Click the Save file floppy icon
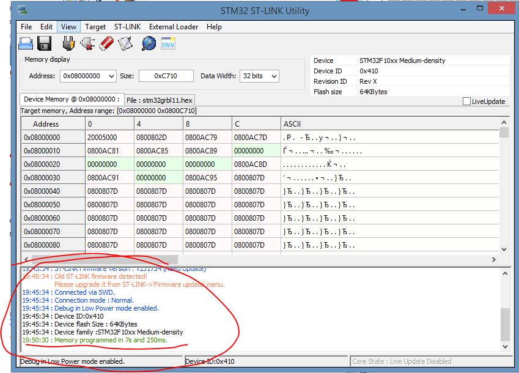This screenshot has width=519, height=373. [x=44, y=43]
